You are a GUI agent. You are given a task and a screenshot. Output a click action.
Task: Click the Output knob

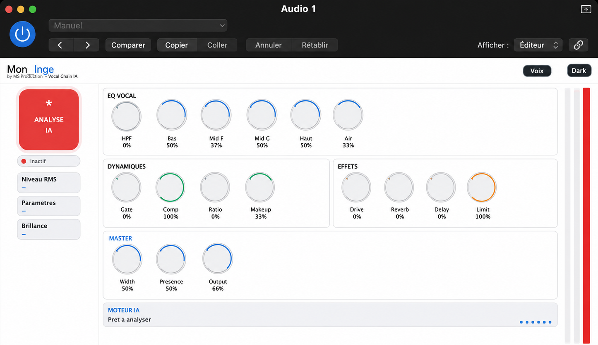click(218, 259)
